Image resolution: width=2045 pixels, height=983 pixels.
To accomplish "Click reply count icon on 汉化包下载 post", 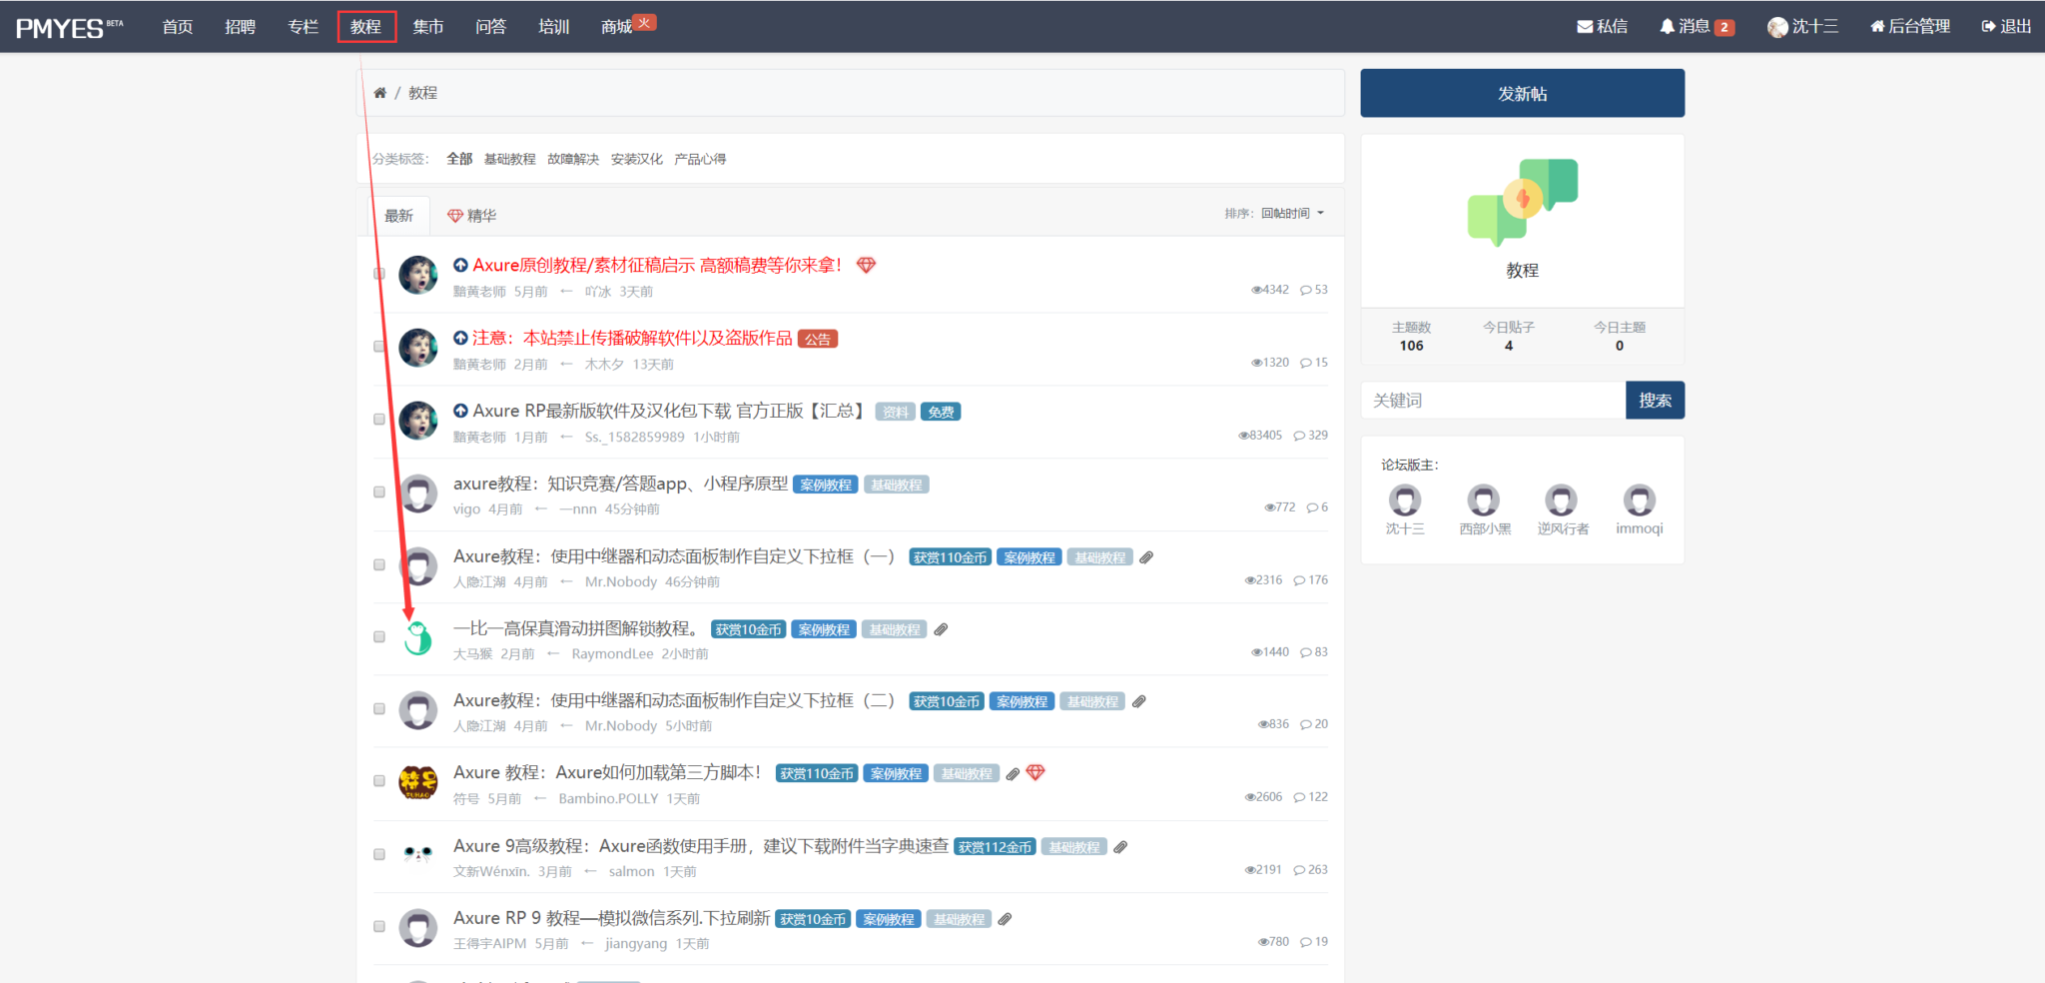I will tap(1299, 436).
